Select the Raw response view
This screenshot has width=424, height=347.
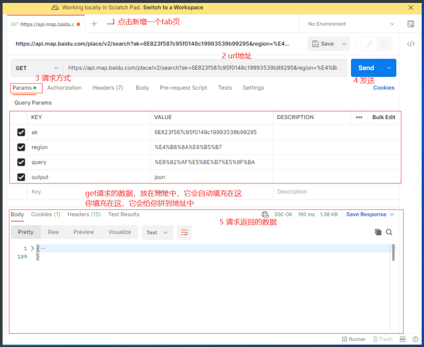54,232
